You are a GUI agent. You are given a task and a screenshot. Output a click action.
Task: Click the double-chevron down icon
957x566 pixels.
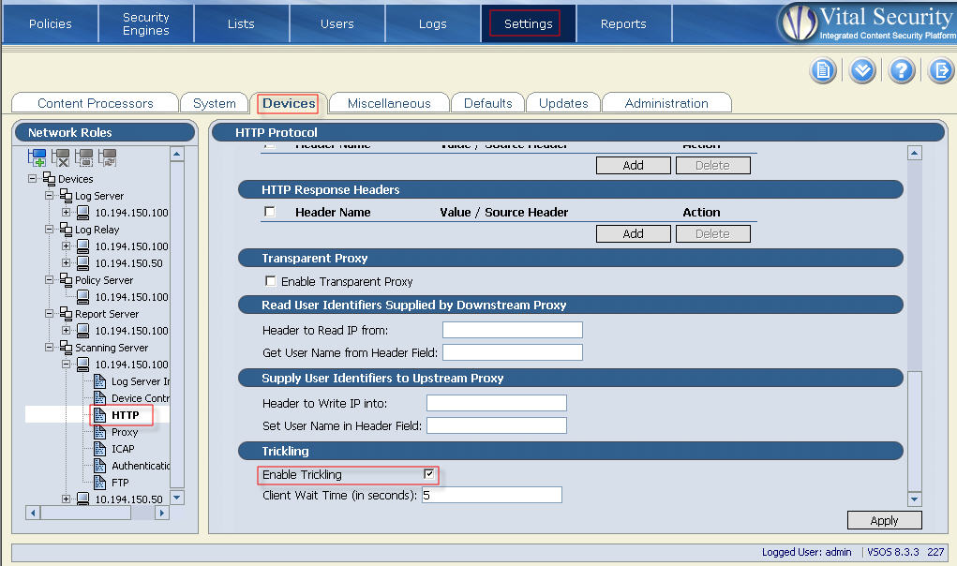(862, 71)
